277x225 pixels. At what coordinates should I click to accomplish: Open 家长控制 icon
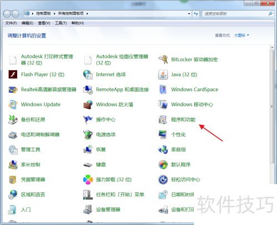[x=13, y=165]
